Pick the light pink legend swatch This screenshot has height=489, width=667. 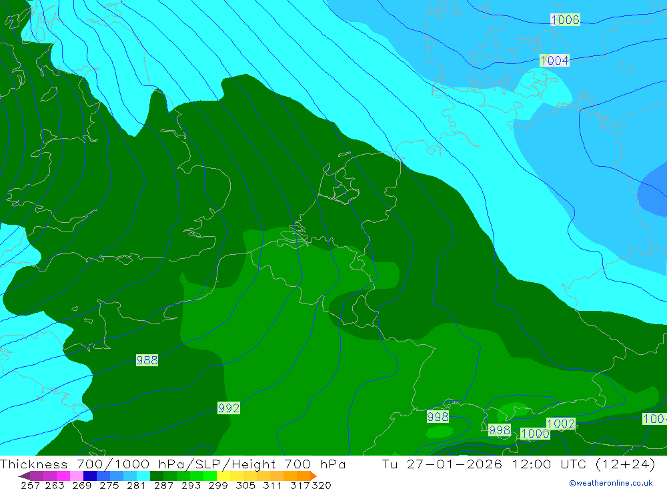(x=77, y=476)
